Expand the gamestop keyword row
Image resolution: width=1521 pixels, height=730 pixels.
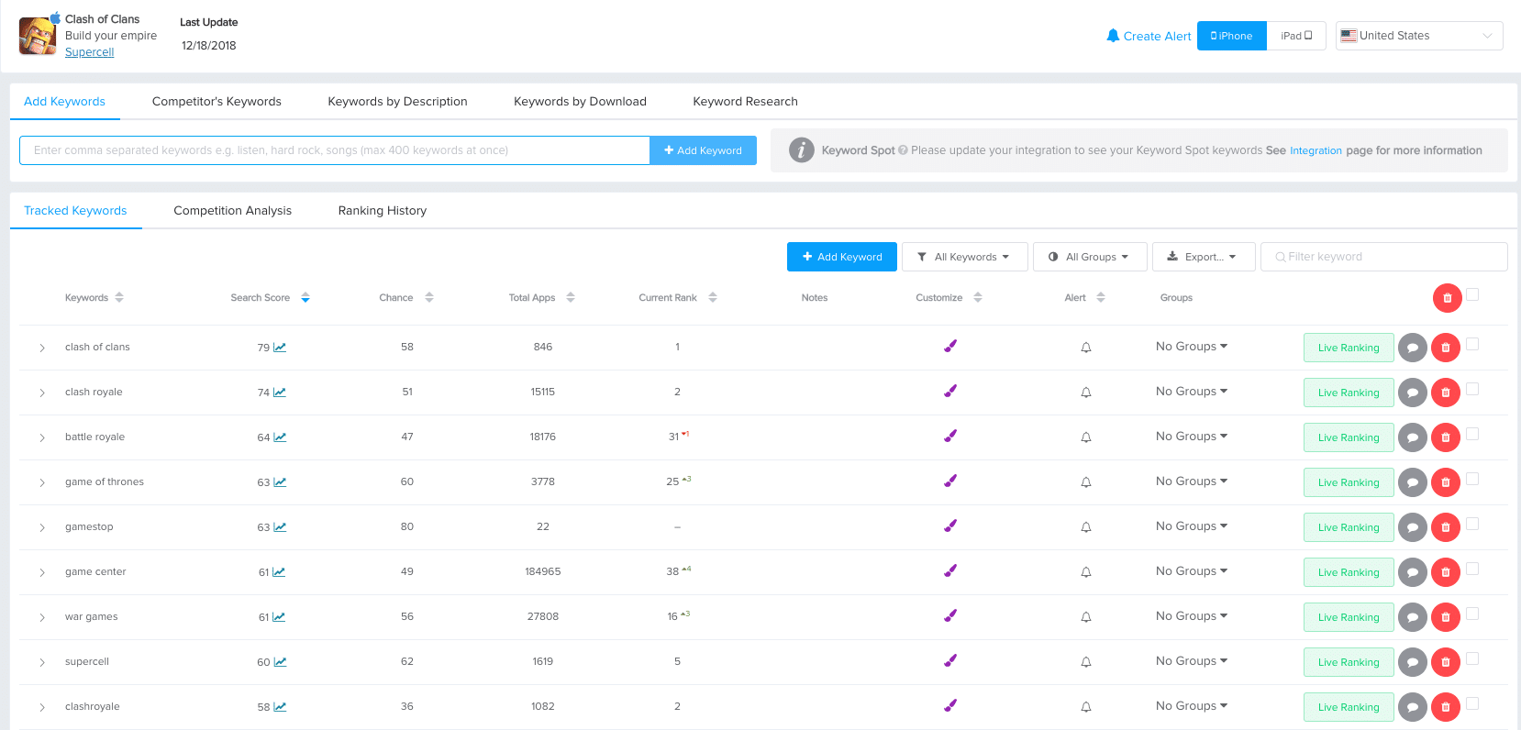click(x=42, y=527)
